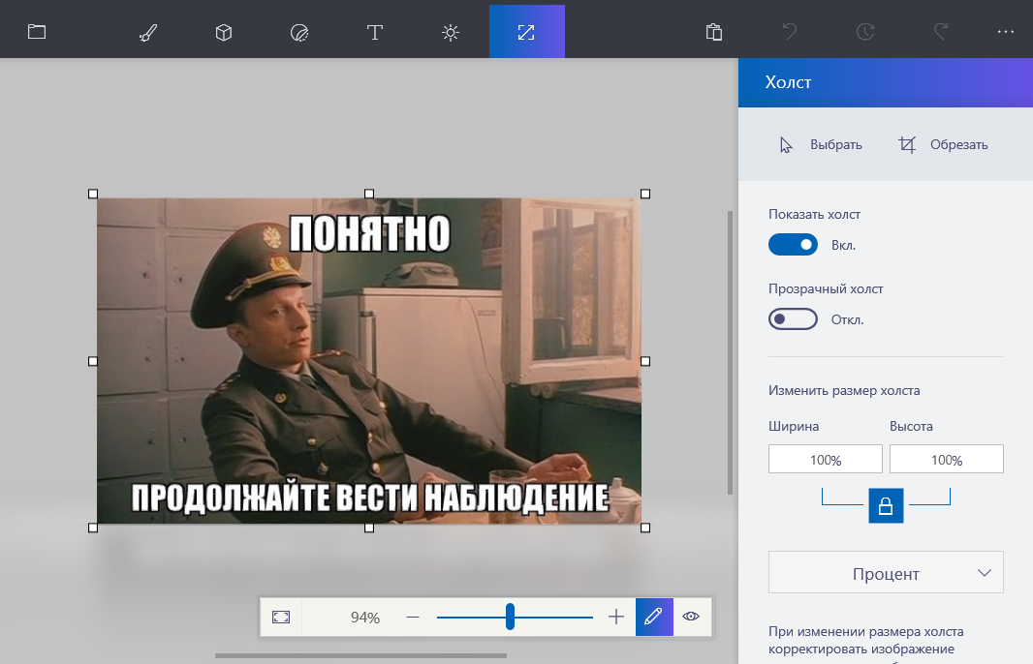
Task: Click the Высота height field
Action: 947,460
